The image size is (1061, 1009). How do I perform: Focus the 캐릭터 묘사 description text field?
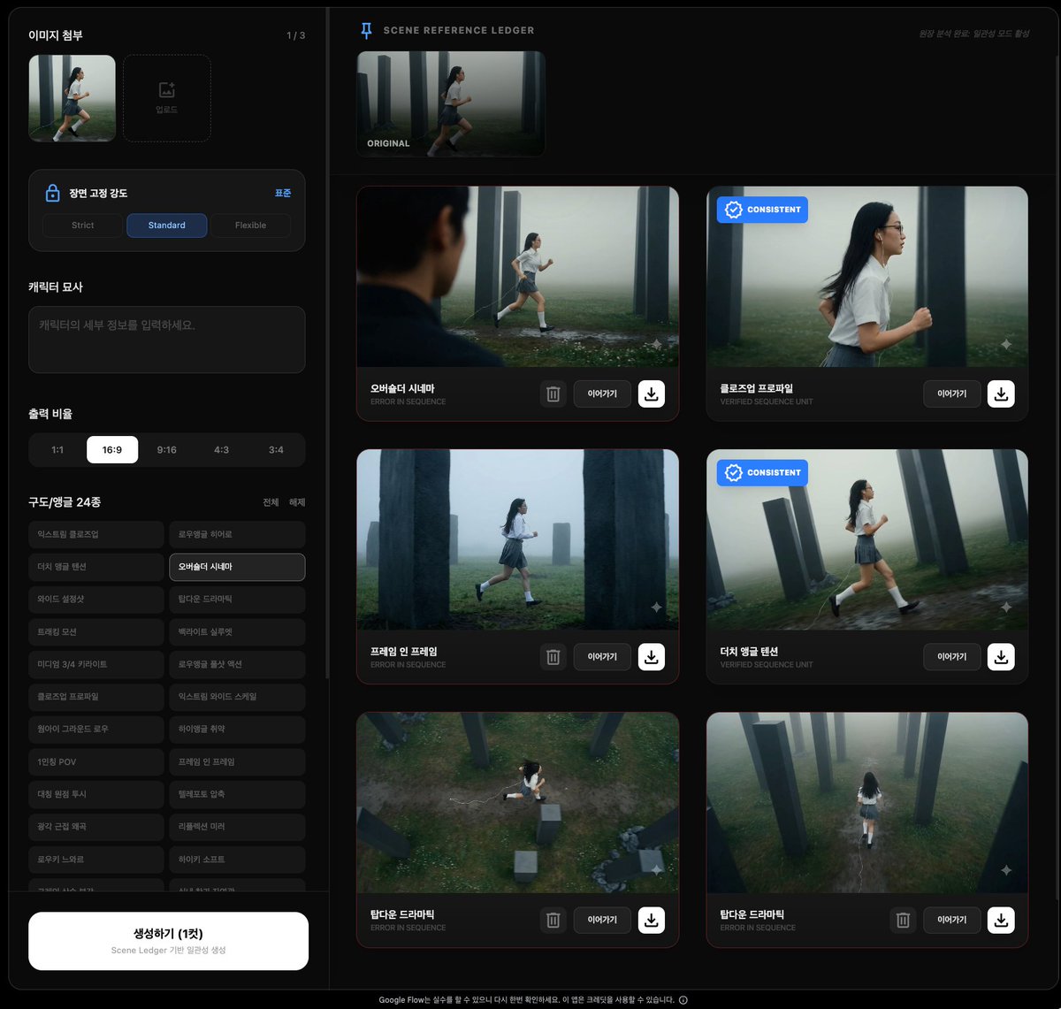(x=167, y=340)
